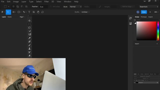160x90 pixels.
Task: Toggle Background layer visibility eye
Action: pos(134,83)
